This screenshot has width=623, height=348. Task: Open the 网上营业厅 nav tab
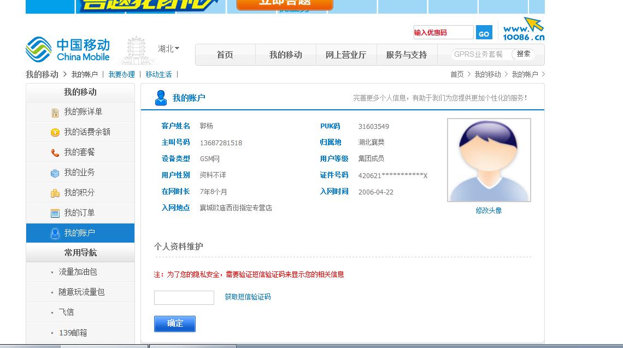(x=346, y=55)
